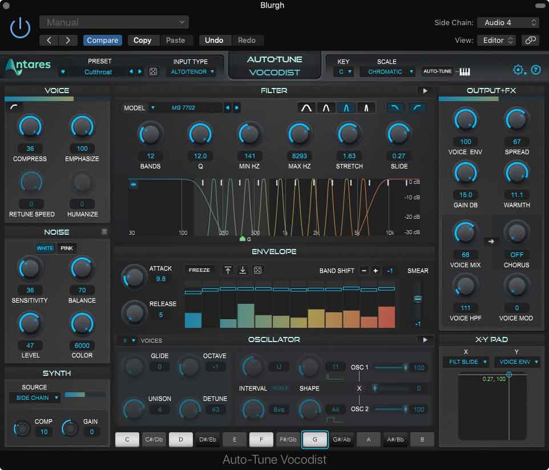
Task: Click the envelope export up-arrow icon
Action: (228, 269)
